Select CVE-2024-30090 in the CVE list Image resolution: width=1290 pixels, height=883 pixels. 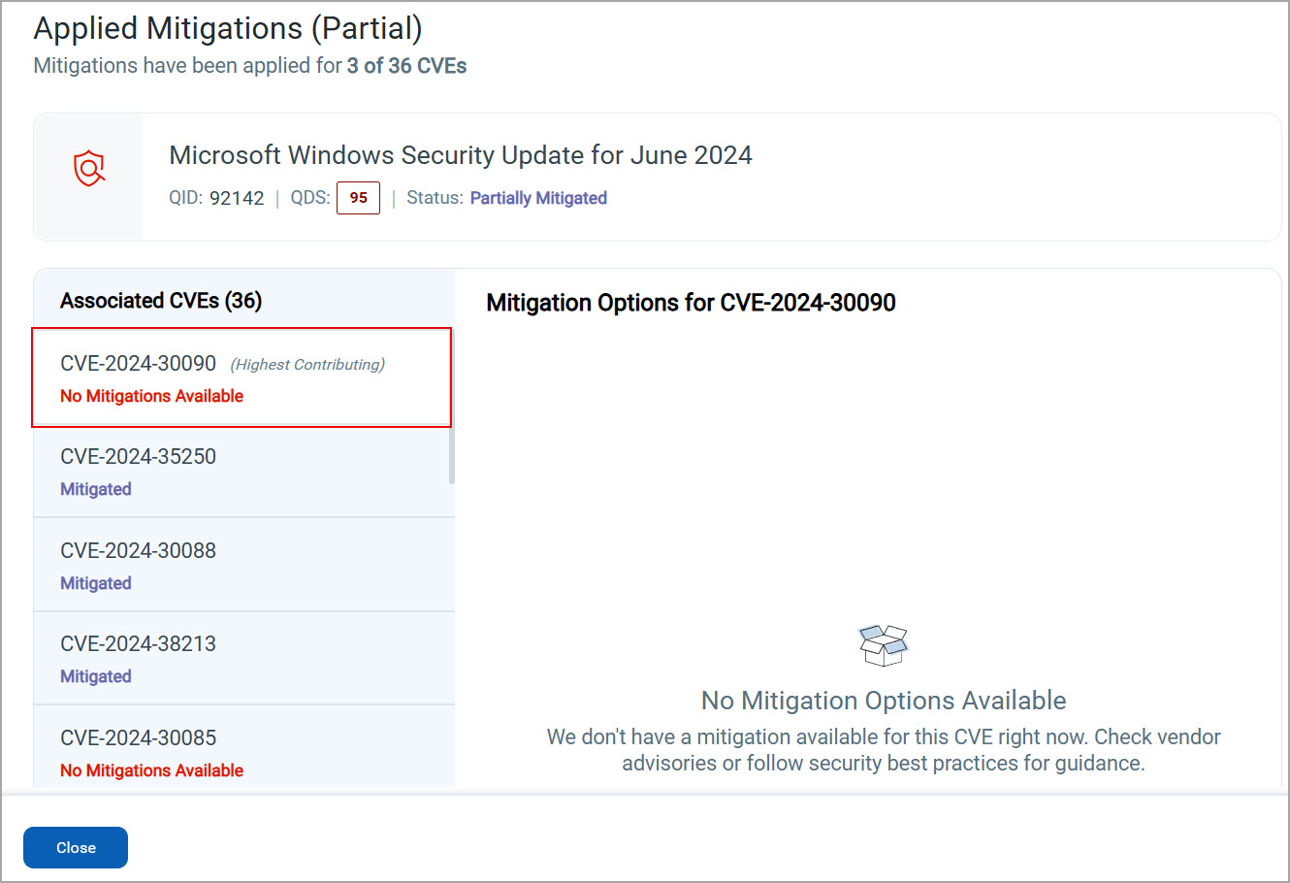click(x=242, y=377)
